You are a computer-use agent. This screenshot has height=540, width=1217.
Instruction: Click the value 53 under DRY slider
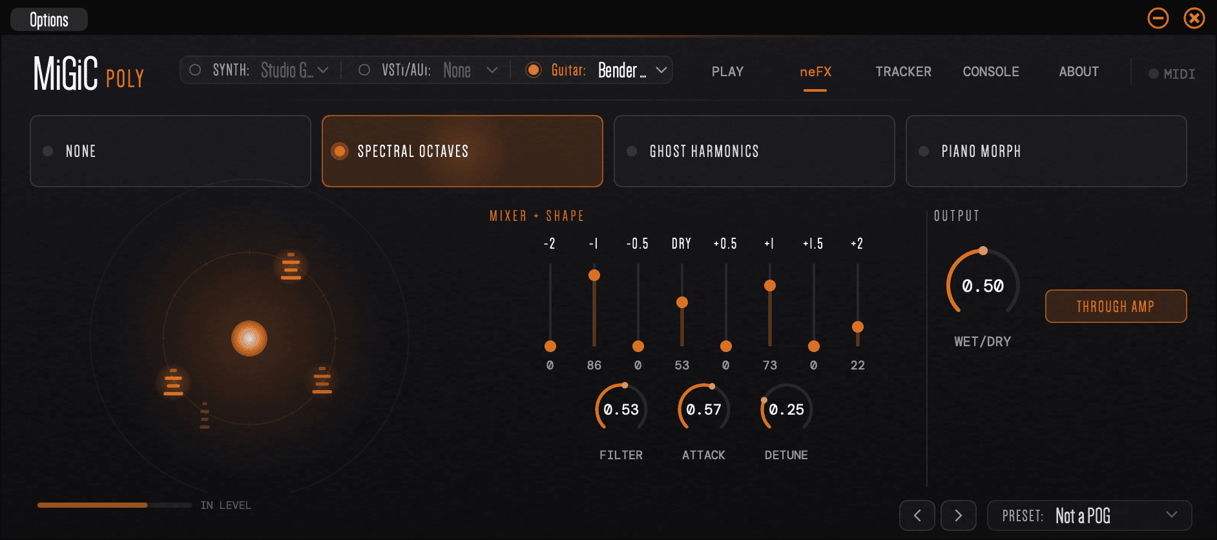pyautogui.click(x=682, y=365)
